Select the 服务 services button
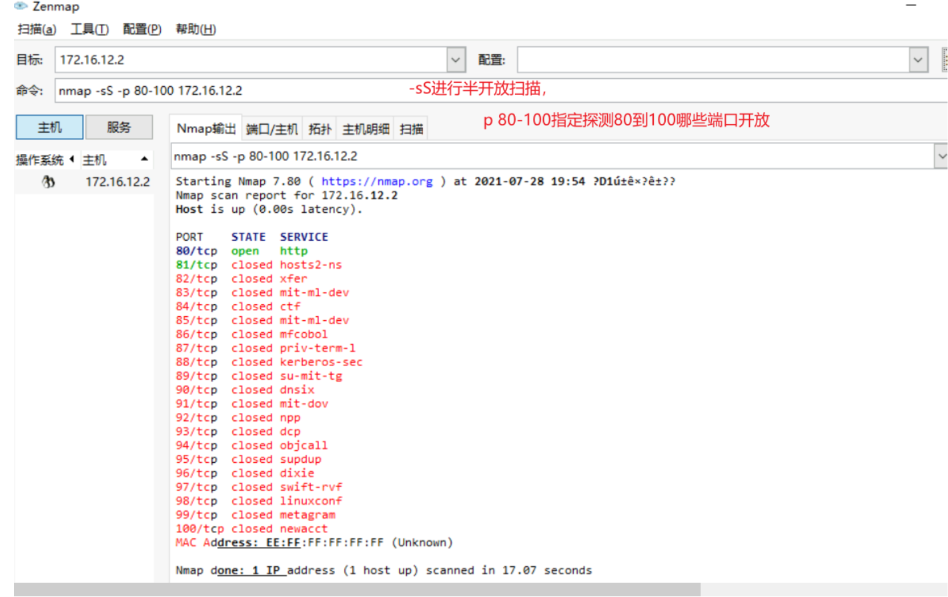948x597 pixels. (119, 127)
